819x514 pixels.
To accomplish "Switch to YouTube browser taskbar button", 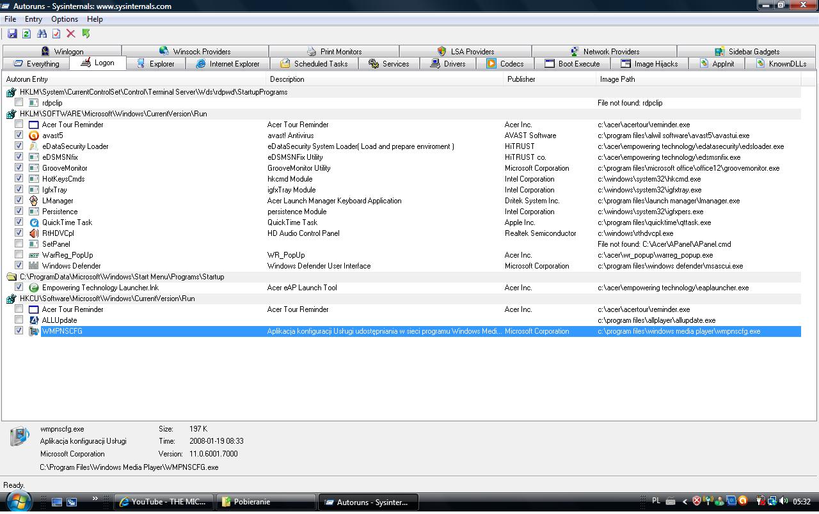I will (164, 502).
